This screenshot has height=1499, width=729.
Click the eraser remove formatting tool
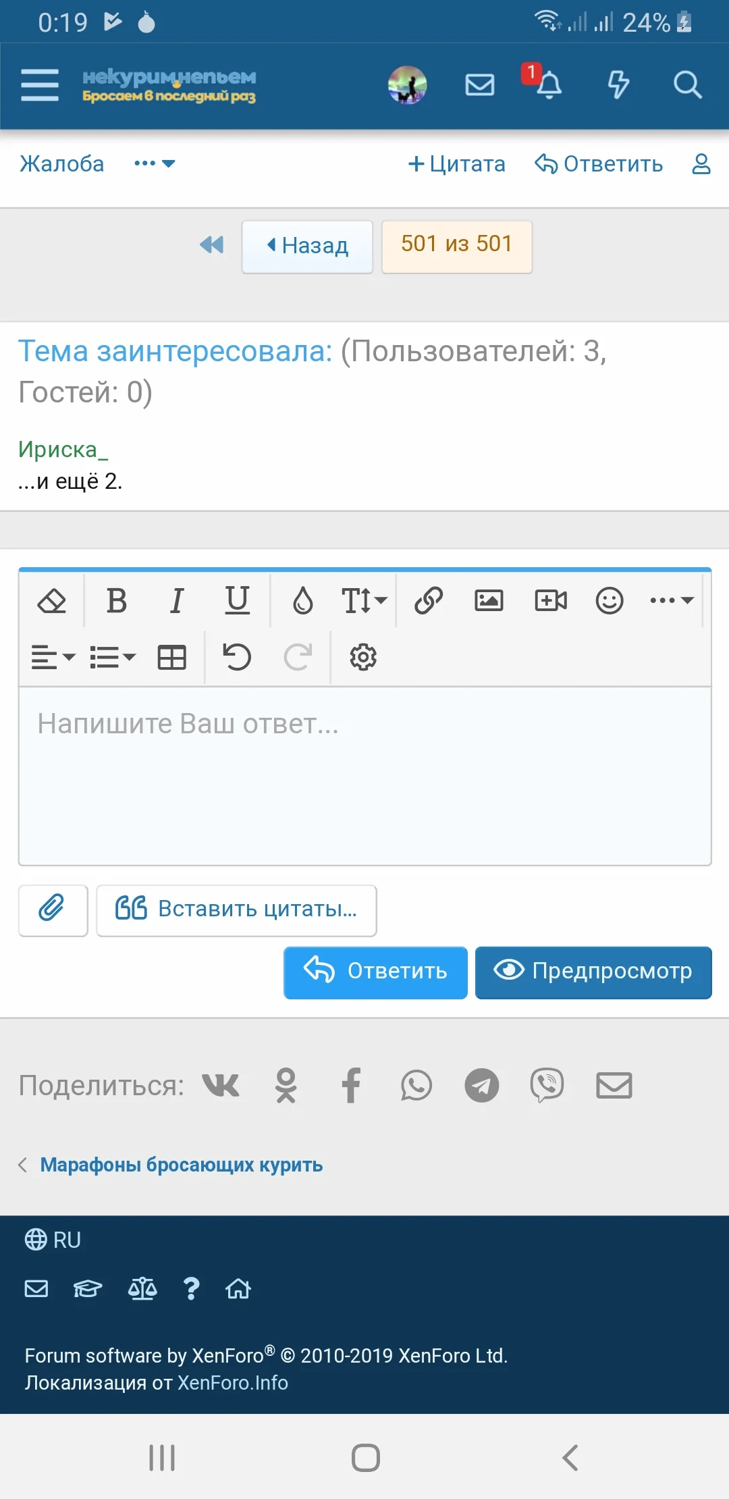tap(51, 600)
